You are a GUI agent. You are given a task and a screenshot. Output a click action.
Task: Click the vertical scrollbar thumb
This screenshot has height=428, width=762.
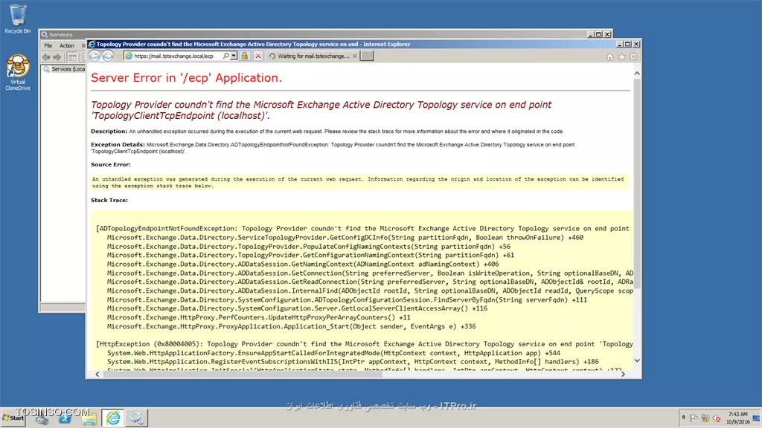(x=637, y=183)
